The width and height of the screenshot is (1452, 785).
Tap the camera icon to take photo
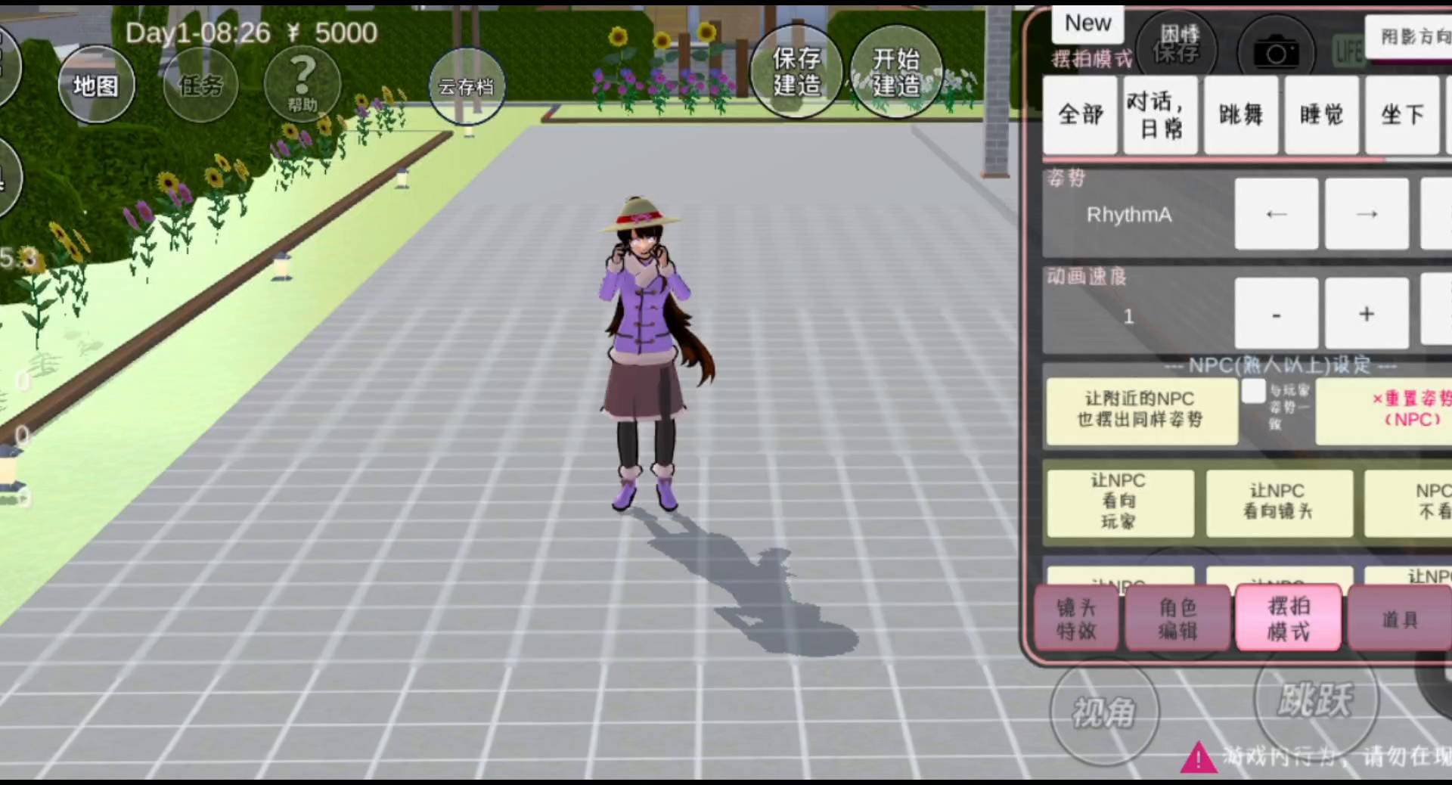pos(1276,52)
